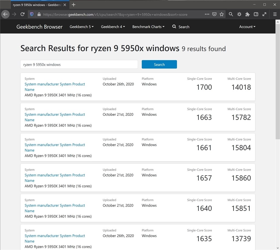Click the Geekbench Browser logo link
Screen dimensions: 280x250
[x=39, y=27]
